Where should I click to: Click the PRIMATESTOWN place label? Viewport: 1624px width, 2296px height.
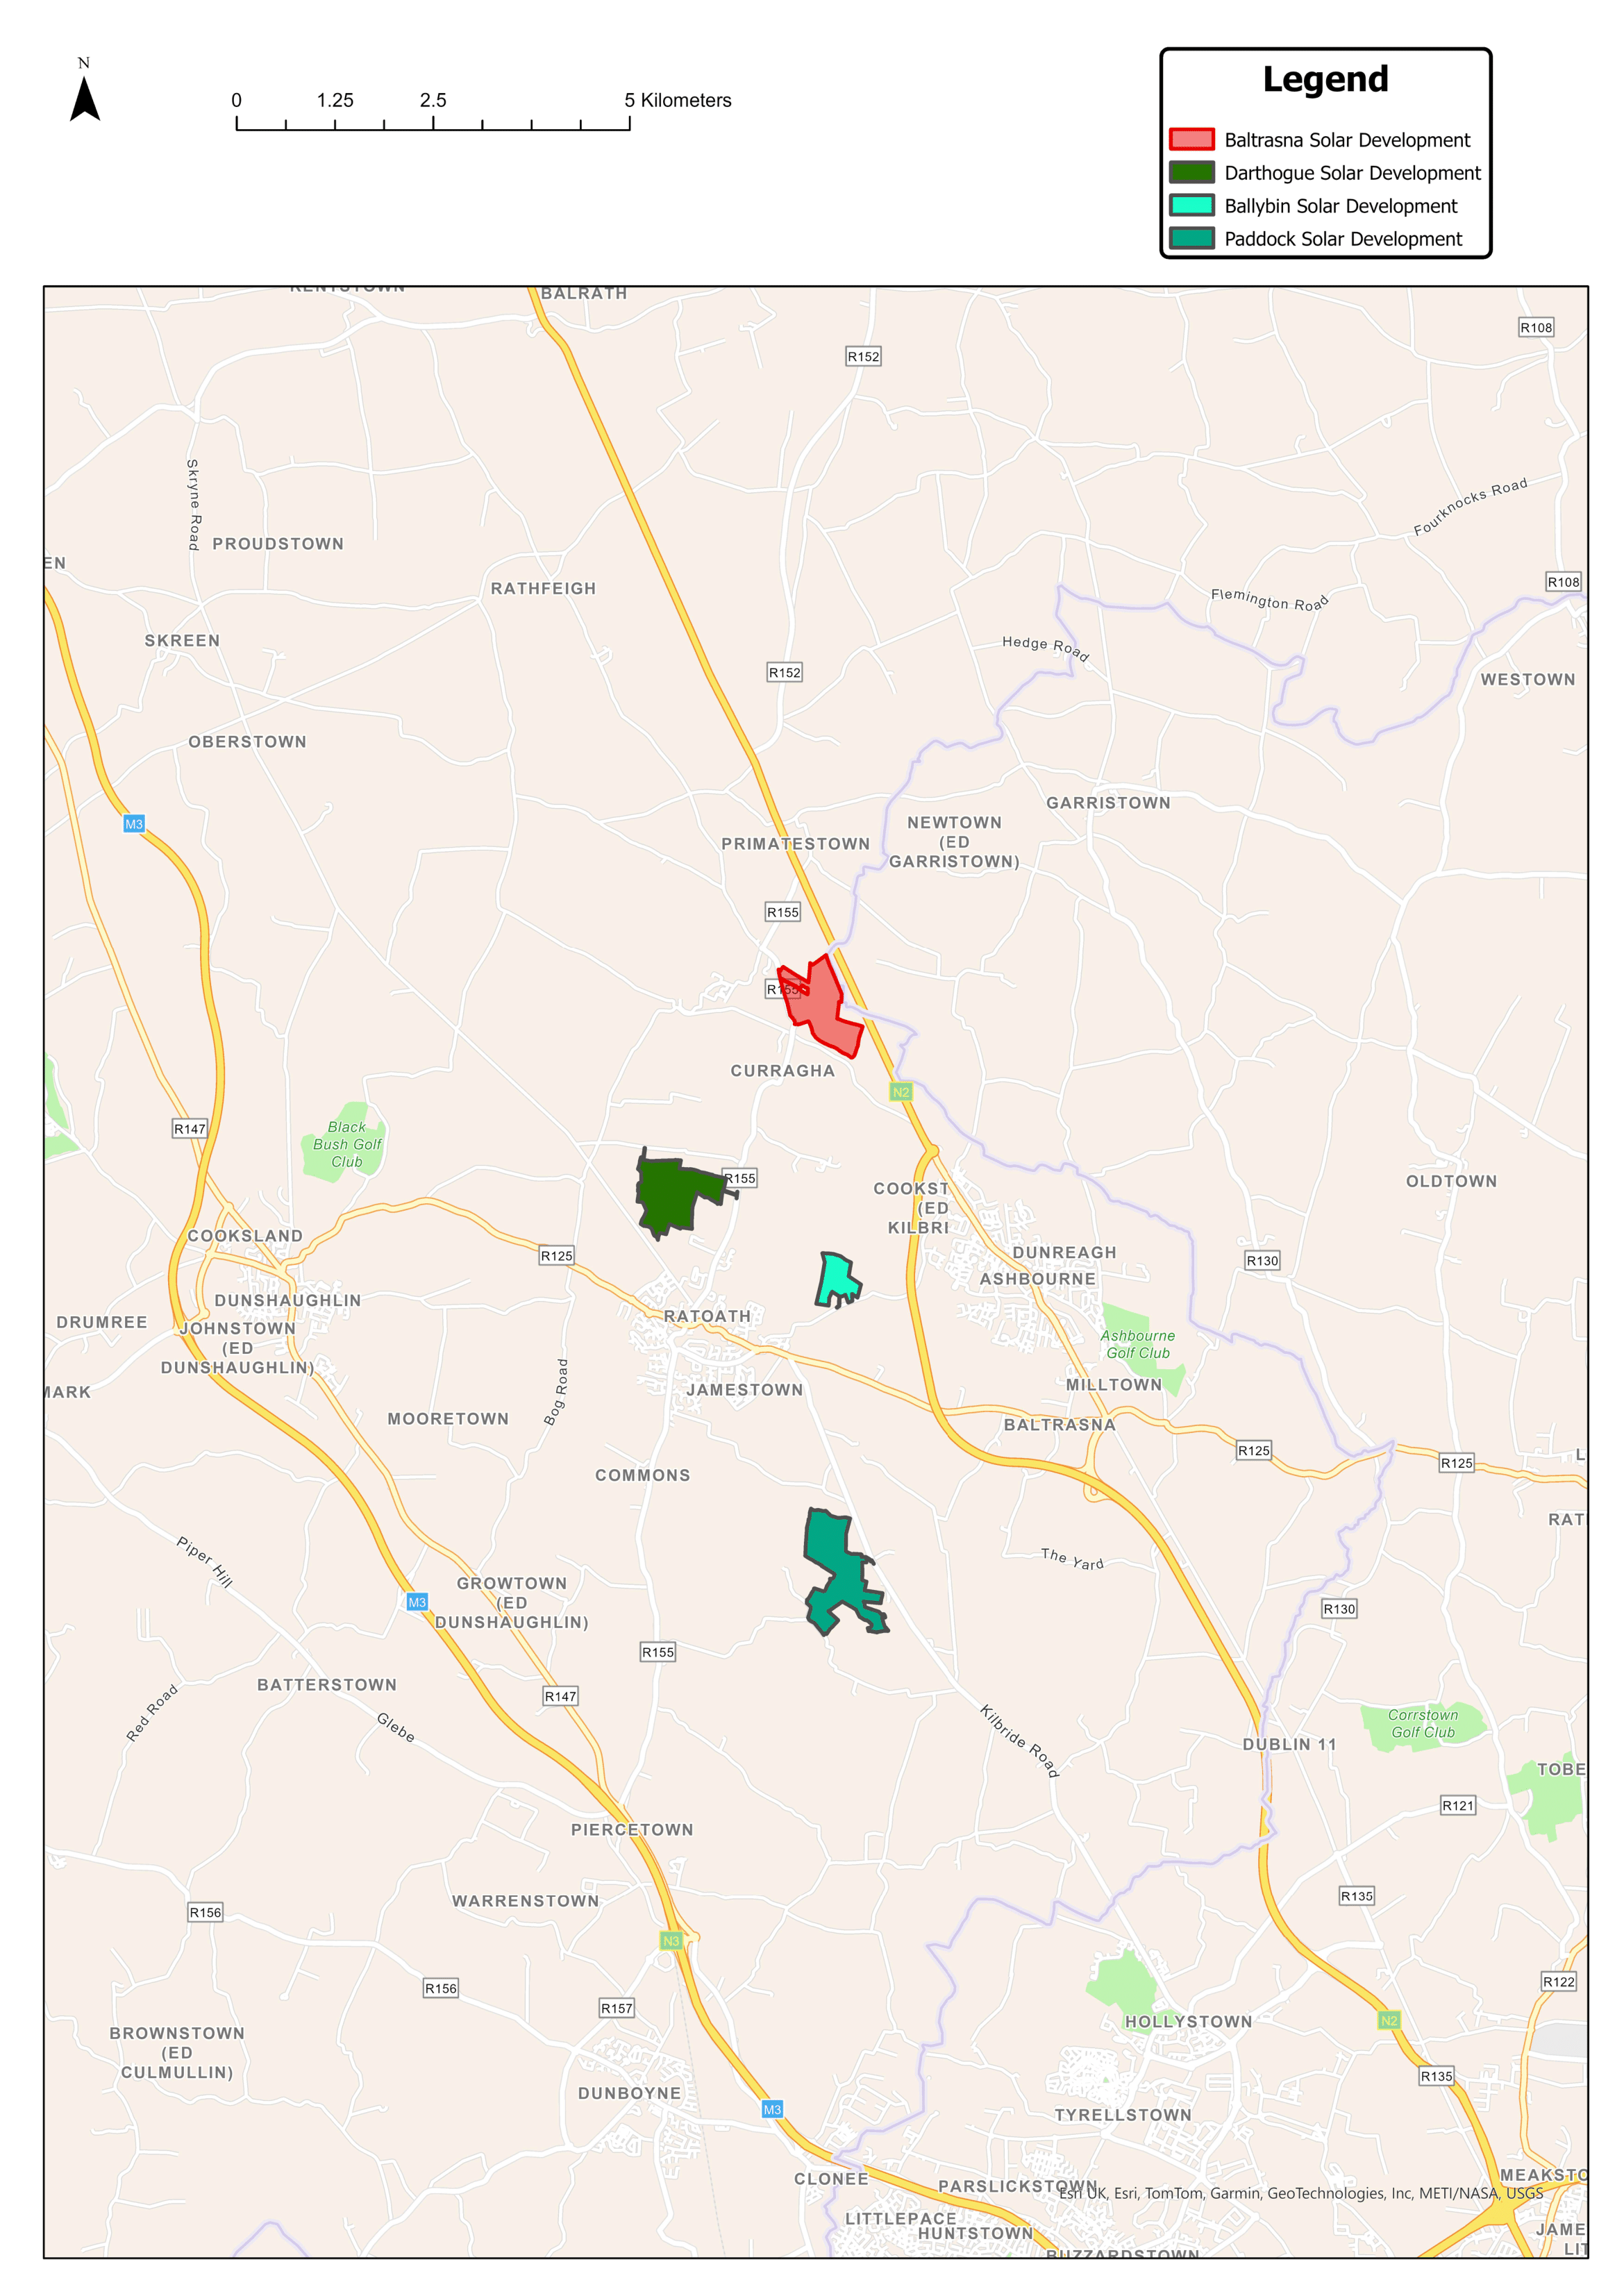pyautogui.click(x=796, y=844)
